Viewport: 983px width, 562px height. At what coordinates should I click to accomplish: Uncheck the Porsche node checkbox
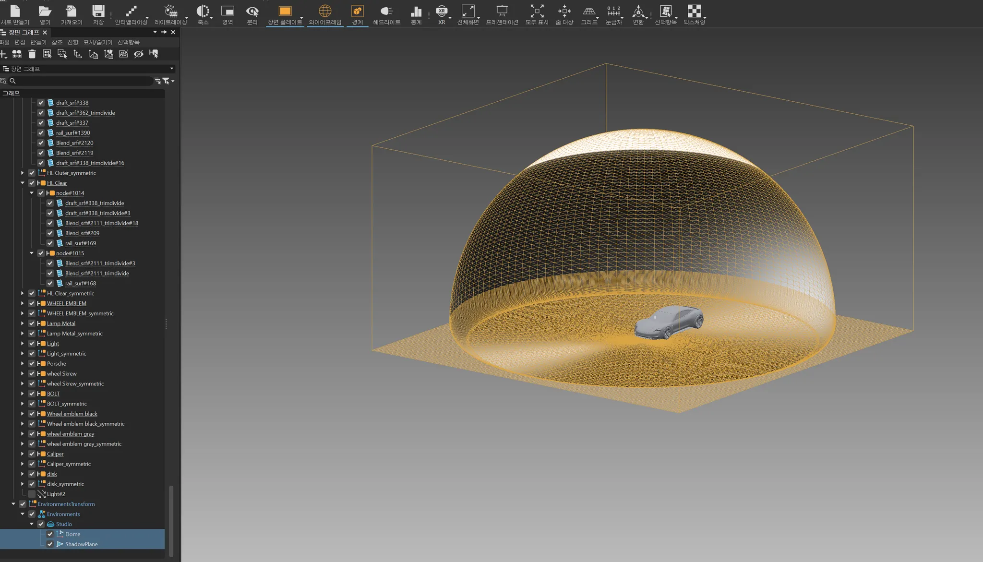pos(32,364)
